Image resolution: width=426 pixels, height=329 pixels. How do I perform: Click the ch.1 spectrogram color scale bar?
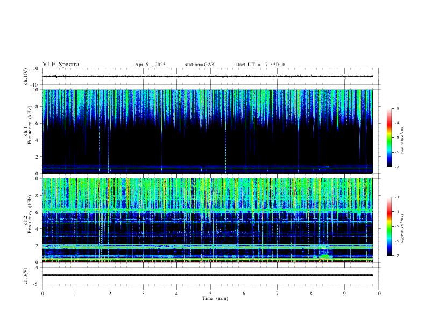click(x=389, y=138)
